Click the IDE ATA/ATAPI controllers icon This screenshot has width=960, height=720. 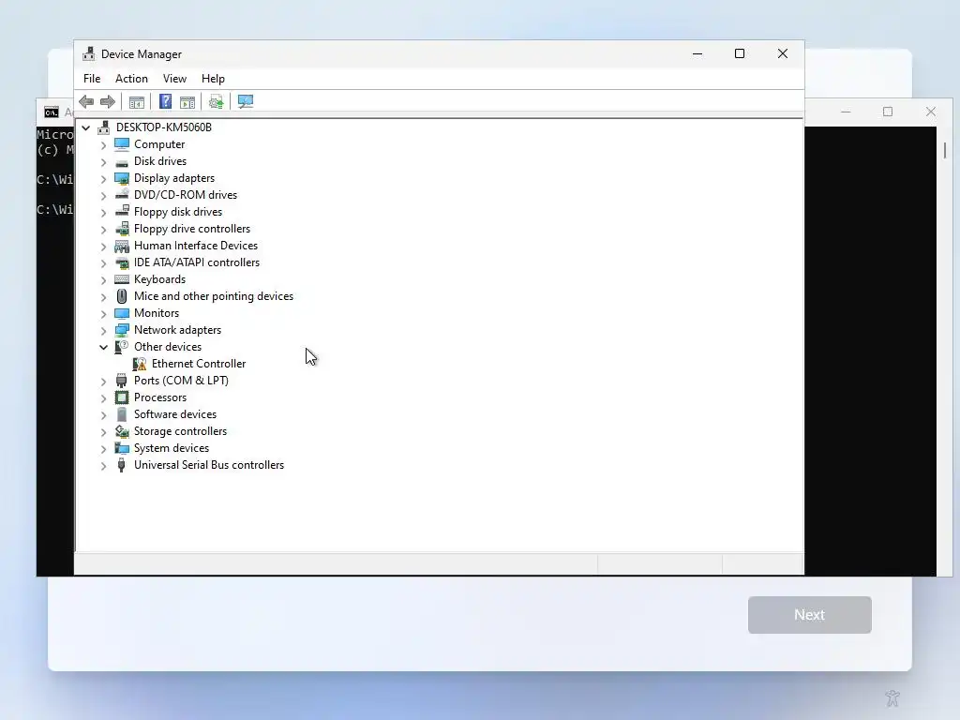122,262
